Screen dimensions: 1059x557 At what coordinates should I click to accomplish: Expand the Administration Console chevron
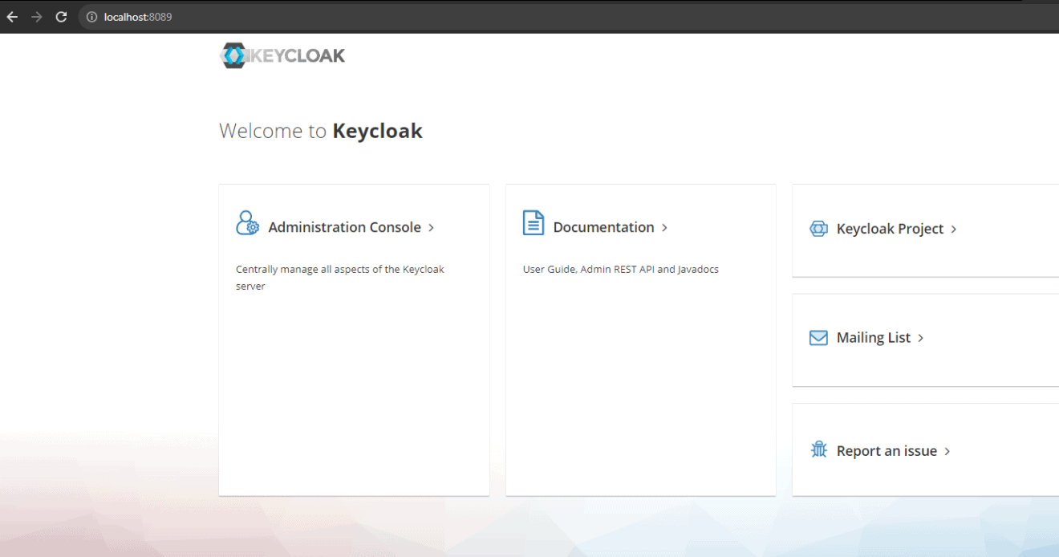coord(431,227)
